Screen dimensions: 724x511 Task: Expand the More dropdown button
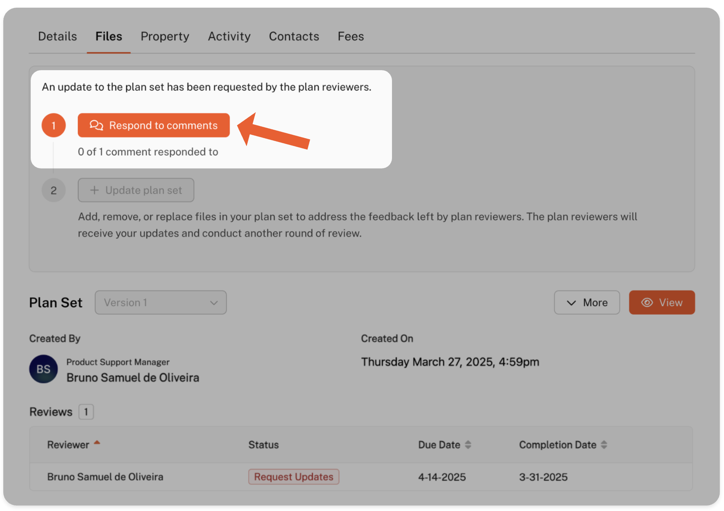coord(587,303)
